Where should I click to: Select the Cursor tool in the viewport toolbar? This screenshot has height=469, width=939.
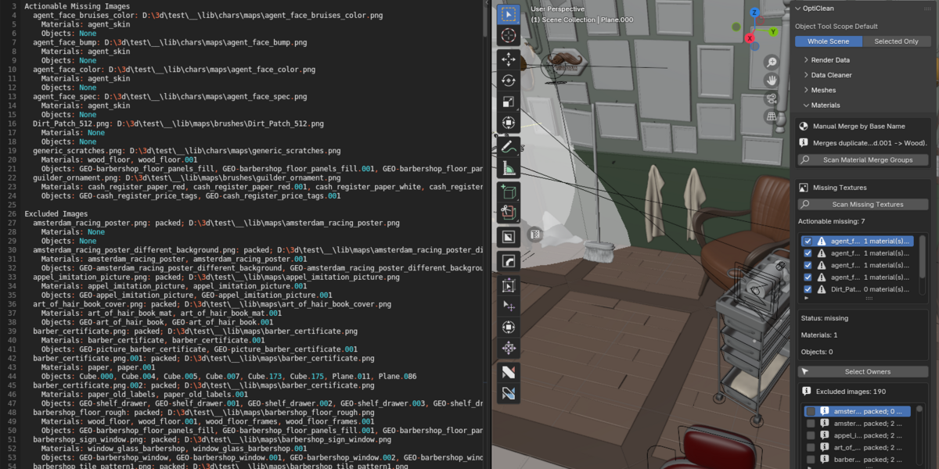509,35
